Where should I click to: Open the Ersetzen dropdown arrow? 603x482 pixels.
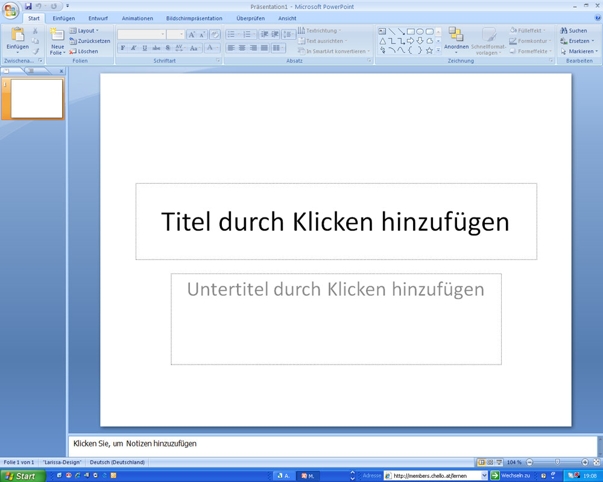tap(593, 42)
